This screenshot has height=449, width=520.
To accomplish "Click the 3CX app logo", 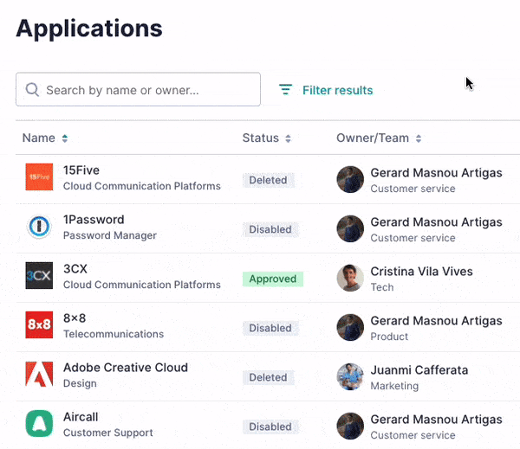I will click(x=39, y=276).
